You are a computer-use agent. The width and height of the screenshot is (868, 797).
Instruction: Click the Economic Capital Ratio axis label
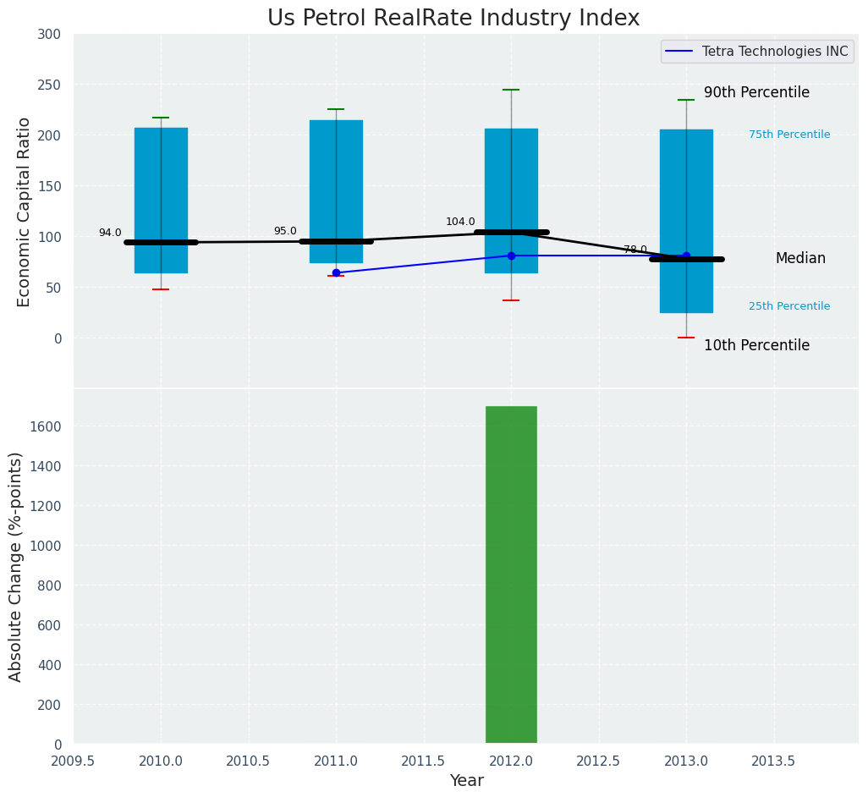point(25,212)
